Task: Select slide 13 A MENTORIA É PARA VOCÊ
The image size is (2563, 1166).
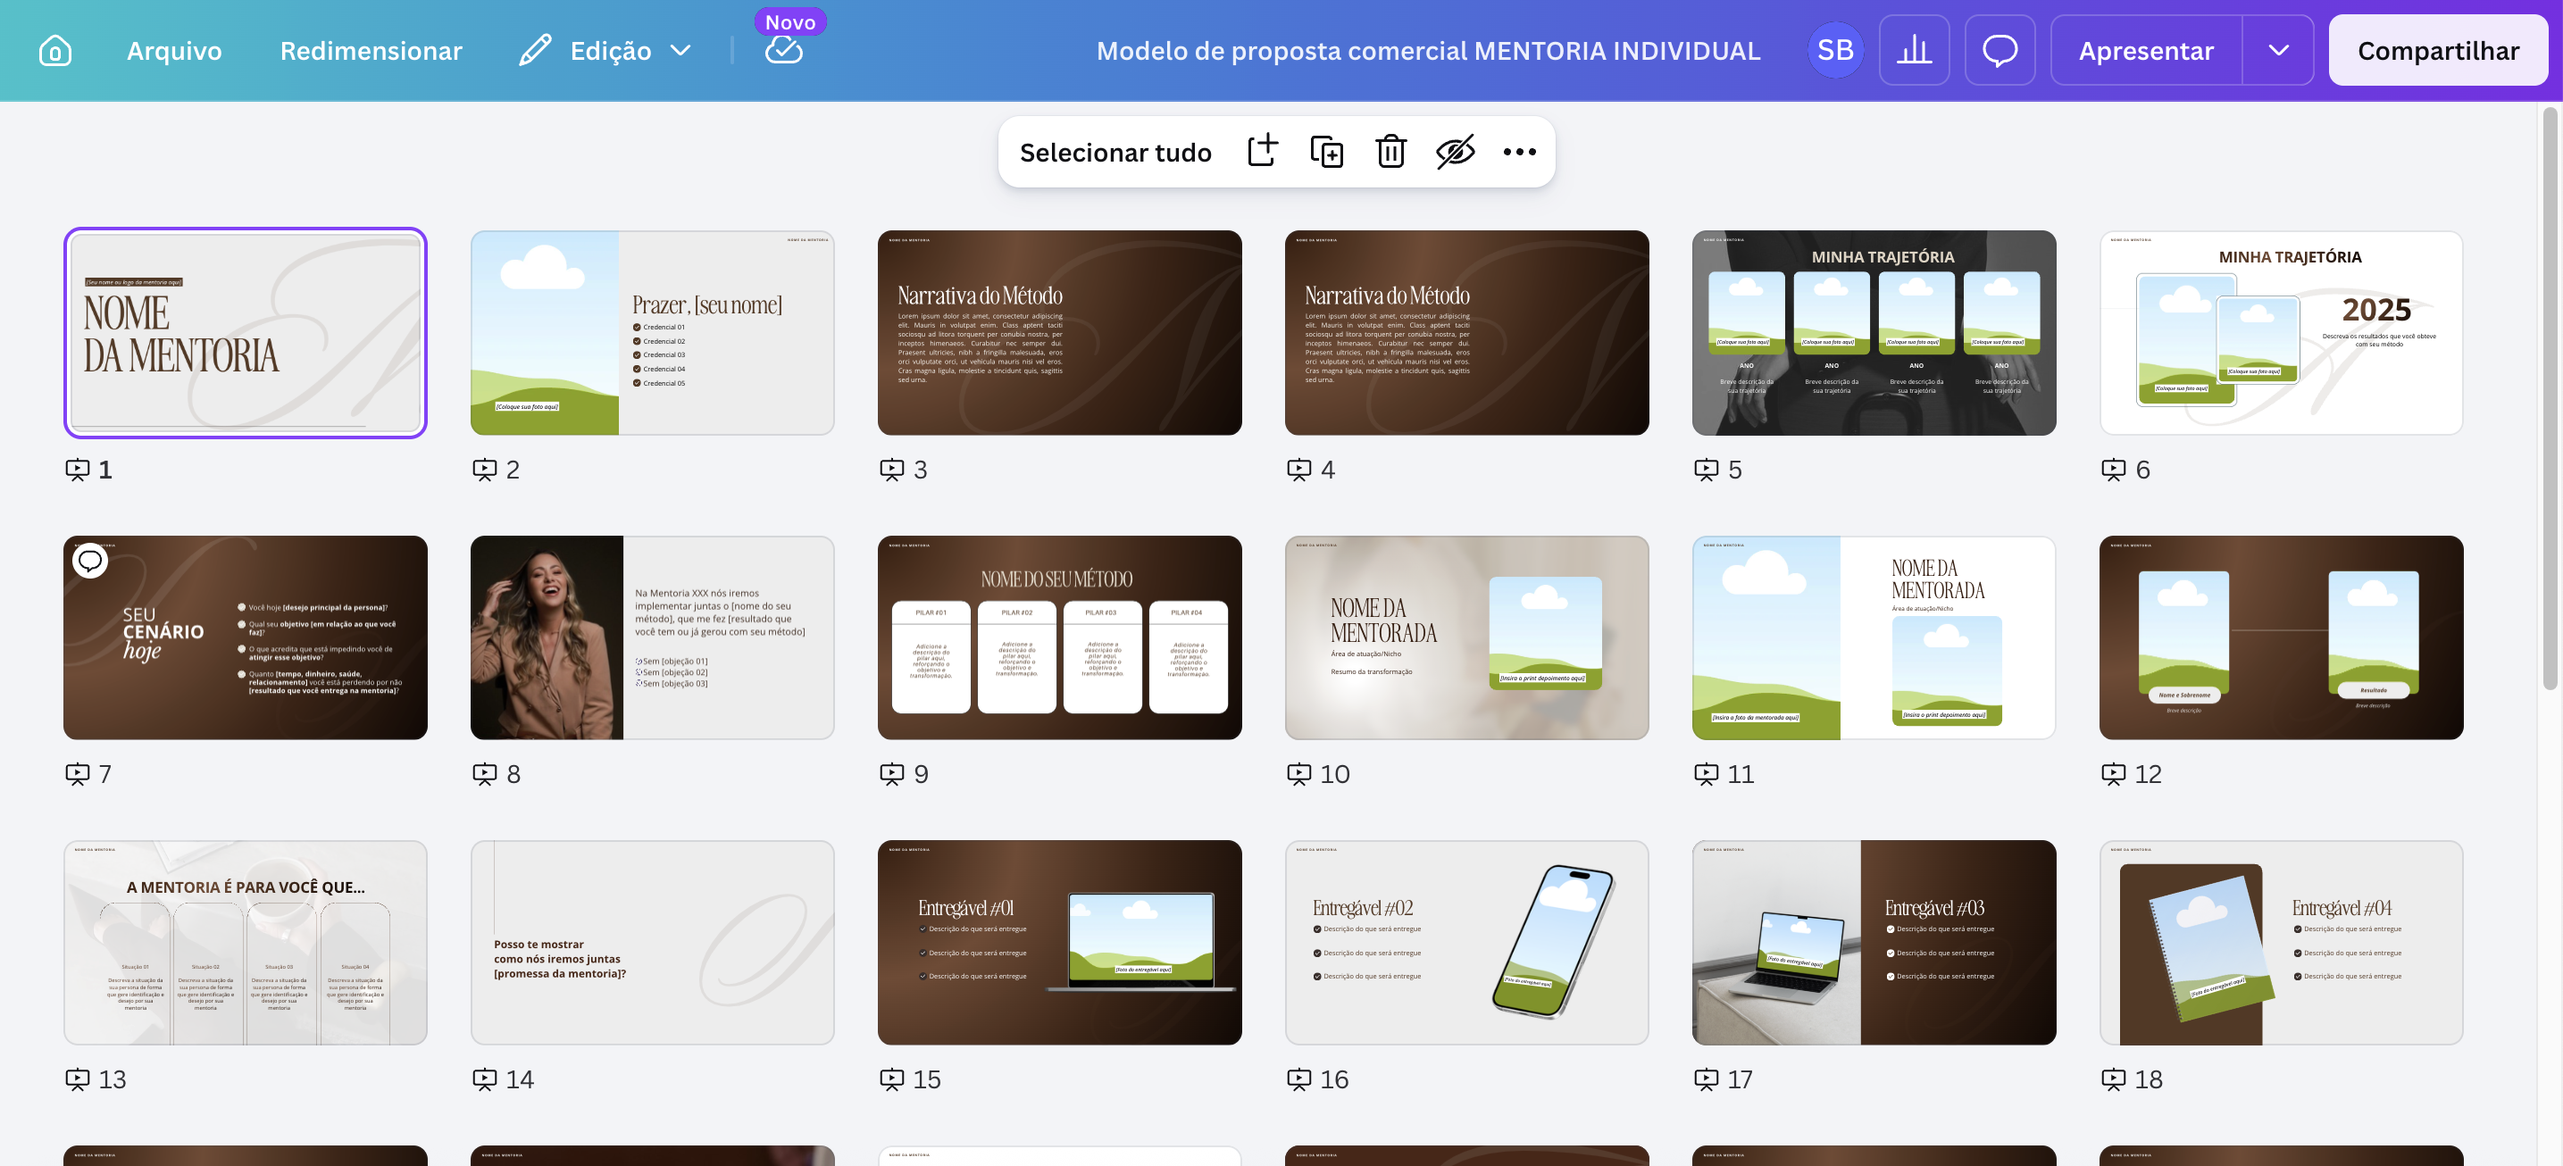Action: [x=246, y=942]
